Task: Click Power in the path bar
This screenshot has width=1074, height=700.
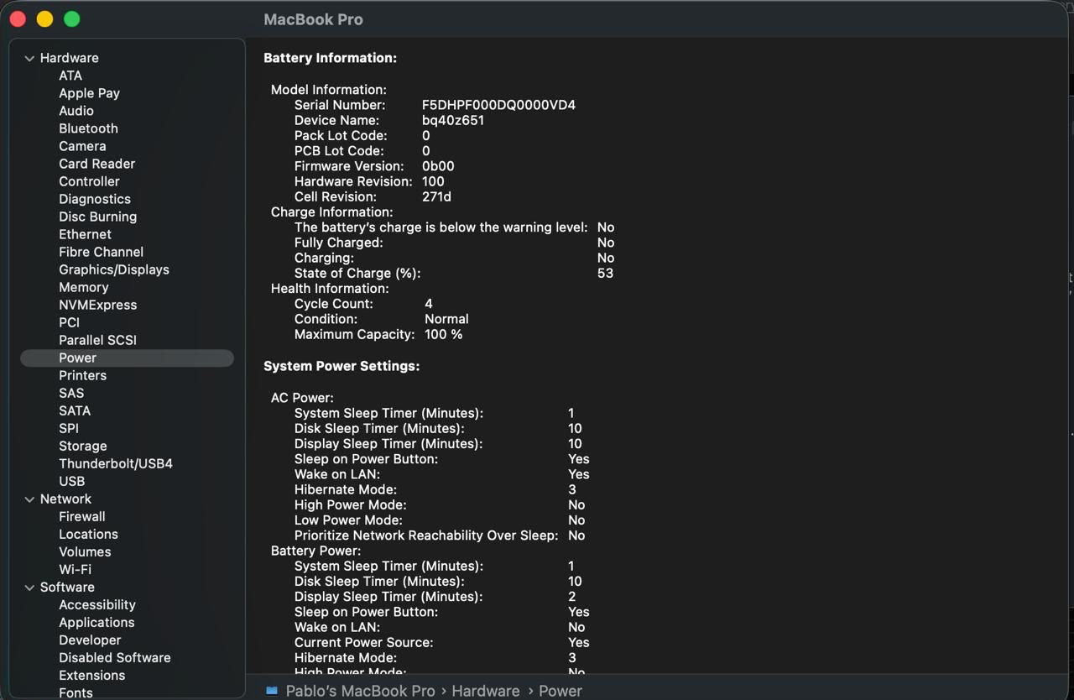Action: coord(560,691)
